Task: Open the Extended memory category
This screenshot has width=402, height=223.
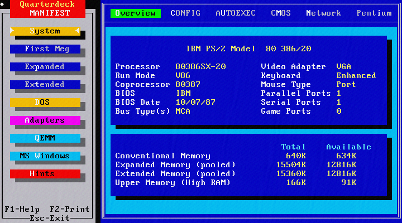Action: pyautogui.click(x=45, y=85)
